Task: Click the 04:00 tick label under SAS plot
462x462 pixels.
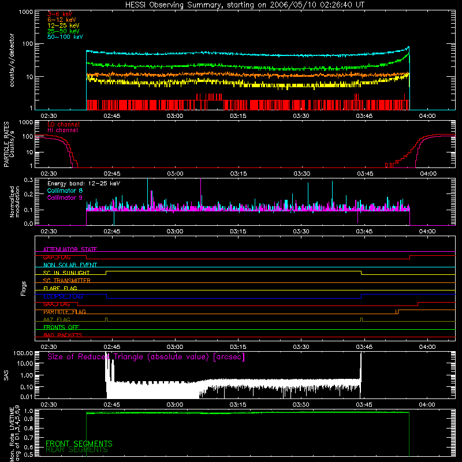Action: (x=427, y=405)
